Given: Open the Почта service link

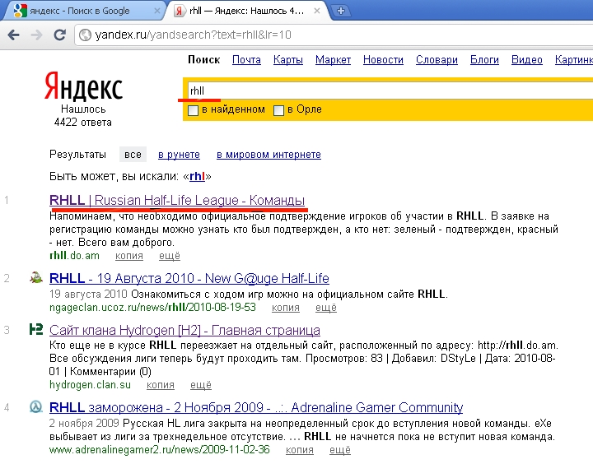Looking at the screenshot, I should coord(246,60).
